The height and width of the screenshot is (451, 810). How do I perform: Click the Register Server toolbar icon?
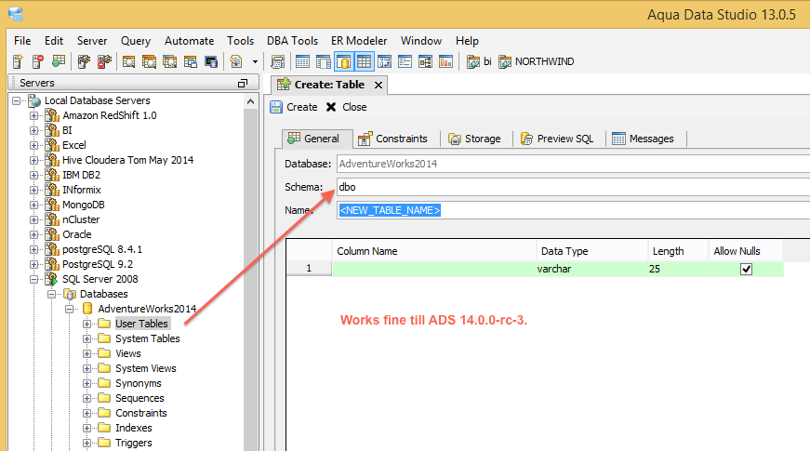pos(18,61)
